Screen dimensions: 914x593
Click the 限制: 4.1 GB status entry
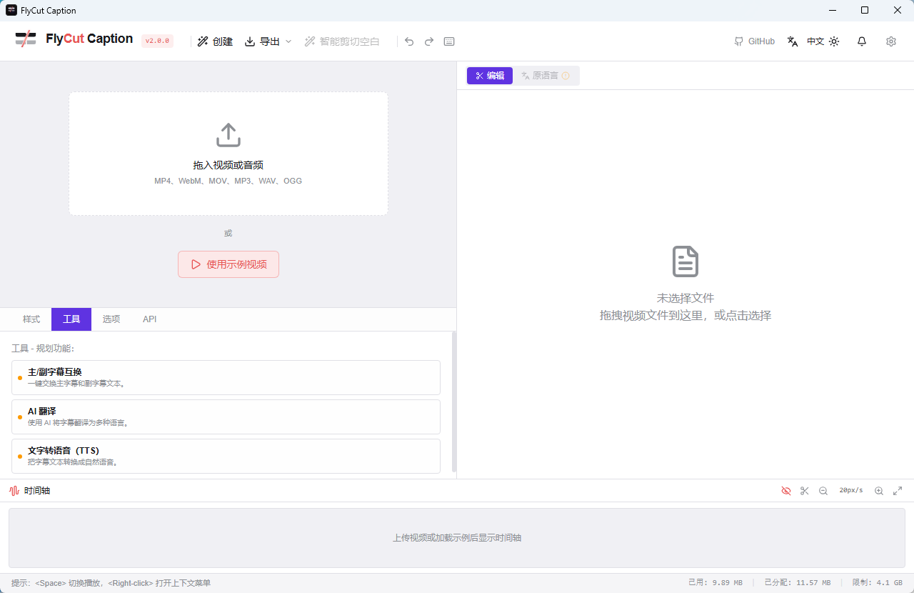[878, 583]
